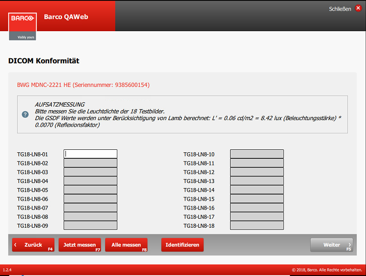Select the TG18-LN8-05 value field
The width and height of the screenshot is (366, 276).
point(90,190)
